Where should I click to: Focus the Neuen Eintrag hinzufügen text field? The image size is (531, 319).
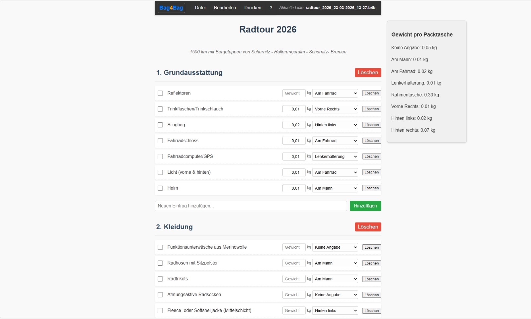click(x=251, y=206)
